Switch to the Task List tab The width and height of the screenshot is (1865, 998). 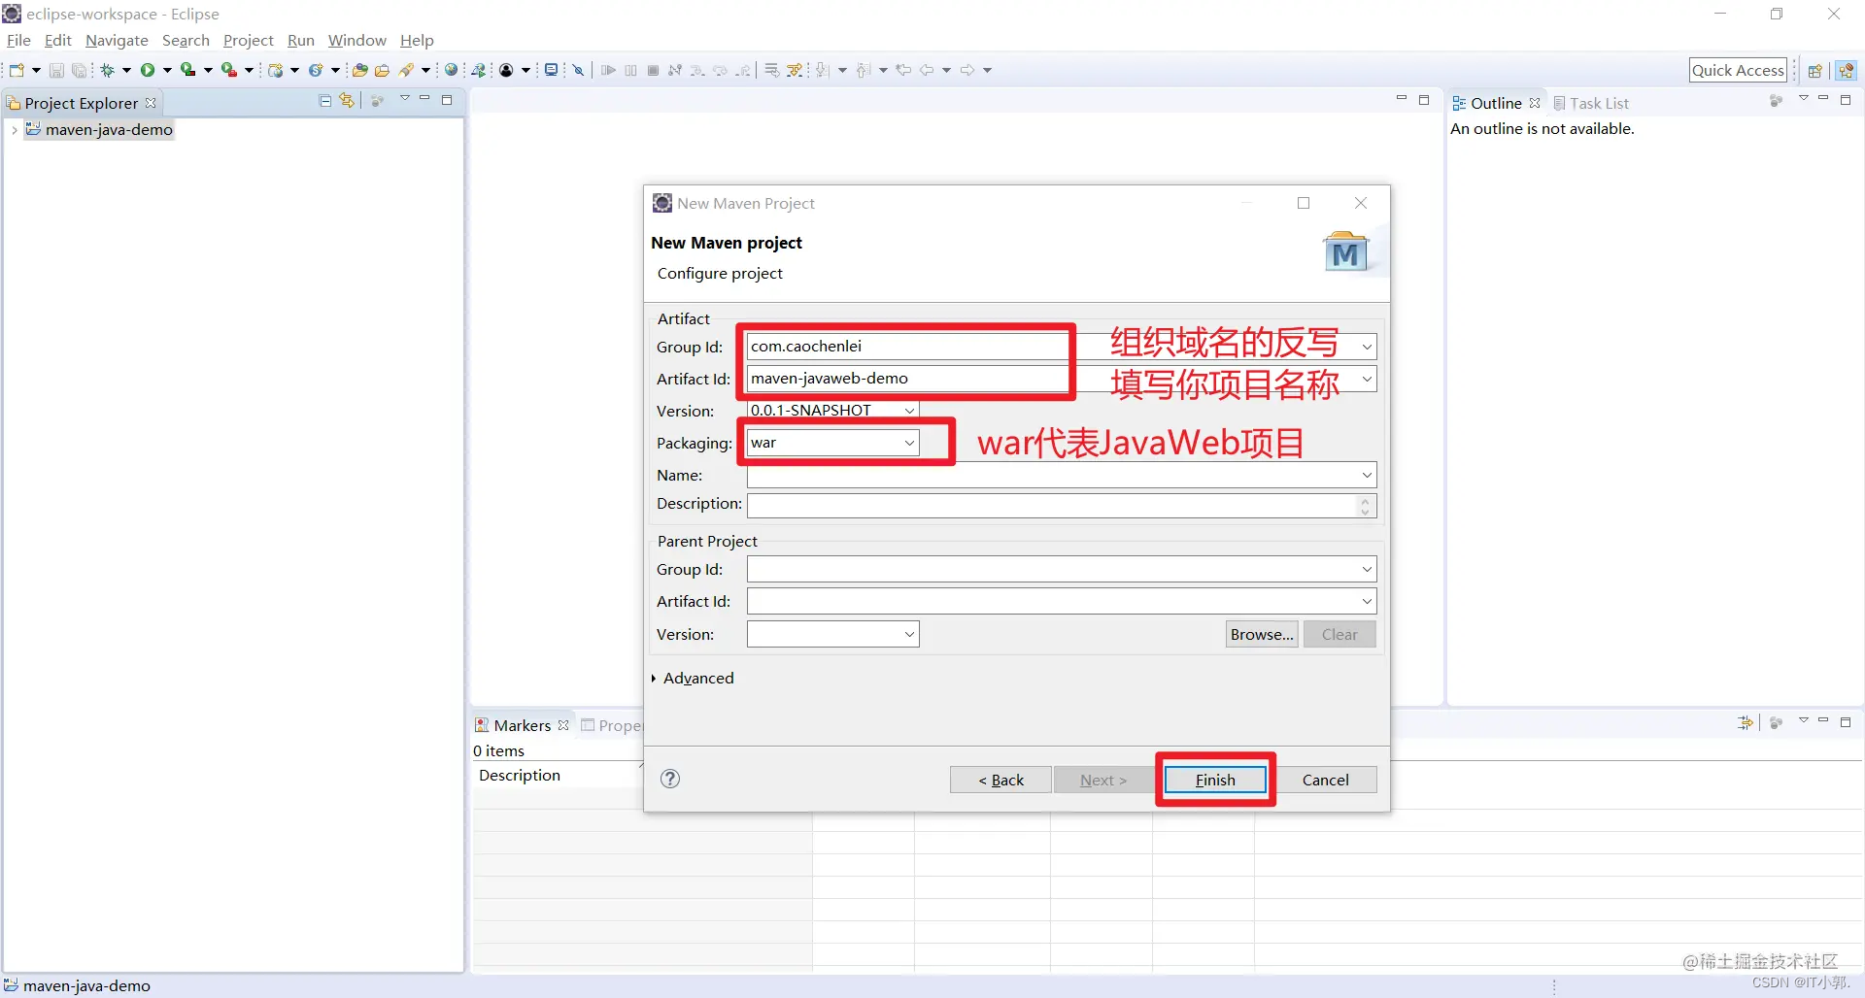[x=1591, y=103]
